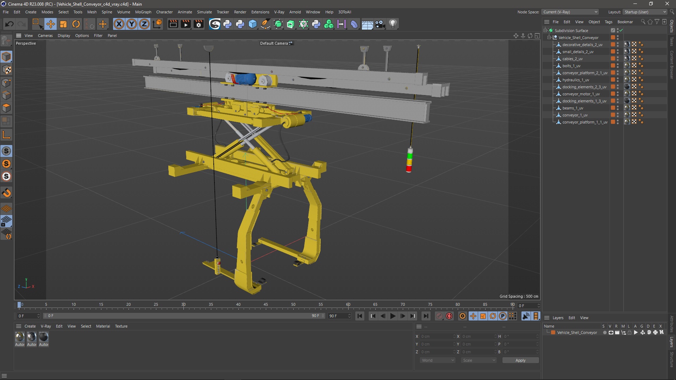Click the MoGraph cloner icon

(x=328, y=24)
